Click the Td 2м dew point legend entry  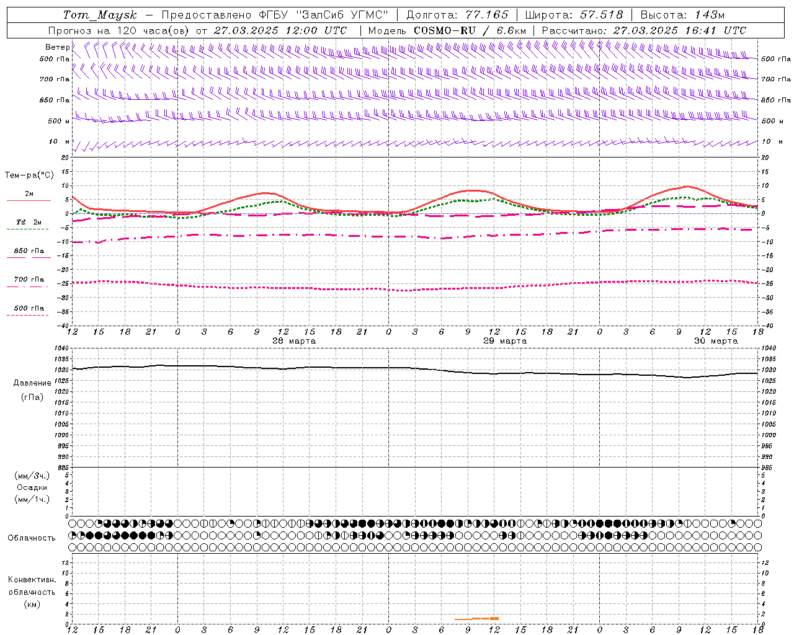pyautogui.click(x=29, y=222)
